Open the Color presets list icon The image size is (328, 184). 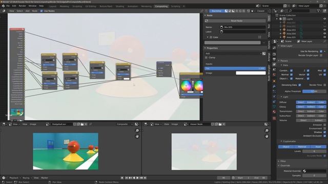click(x=260, y=37)
